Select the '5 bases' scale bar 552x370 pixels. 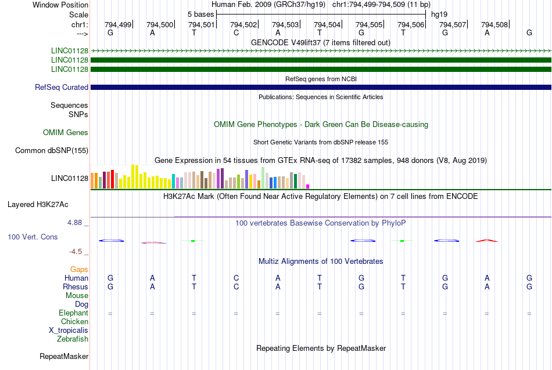321,14
